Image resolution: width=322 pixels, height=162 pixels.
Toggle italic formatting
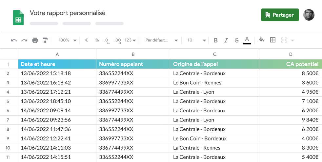[x=226, y=40]
